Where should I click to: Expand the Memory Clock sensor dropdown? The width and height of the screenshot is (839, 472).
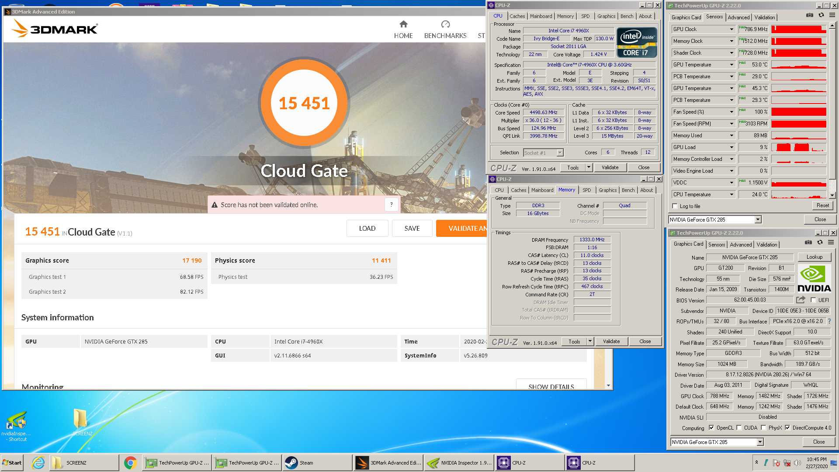pyautogui.click(x=732, y=41)
